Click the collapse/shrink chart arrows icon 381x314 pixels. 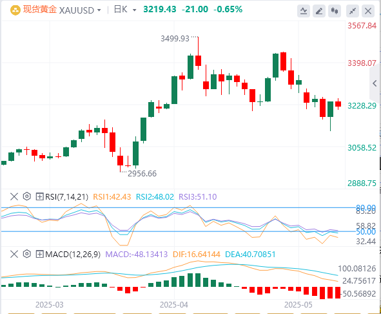pos(353,11)
